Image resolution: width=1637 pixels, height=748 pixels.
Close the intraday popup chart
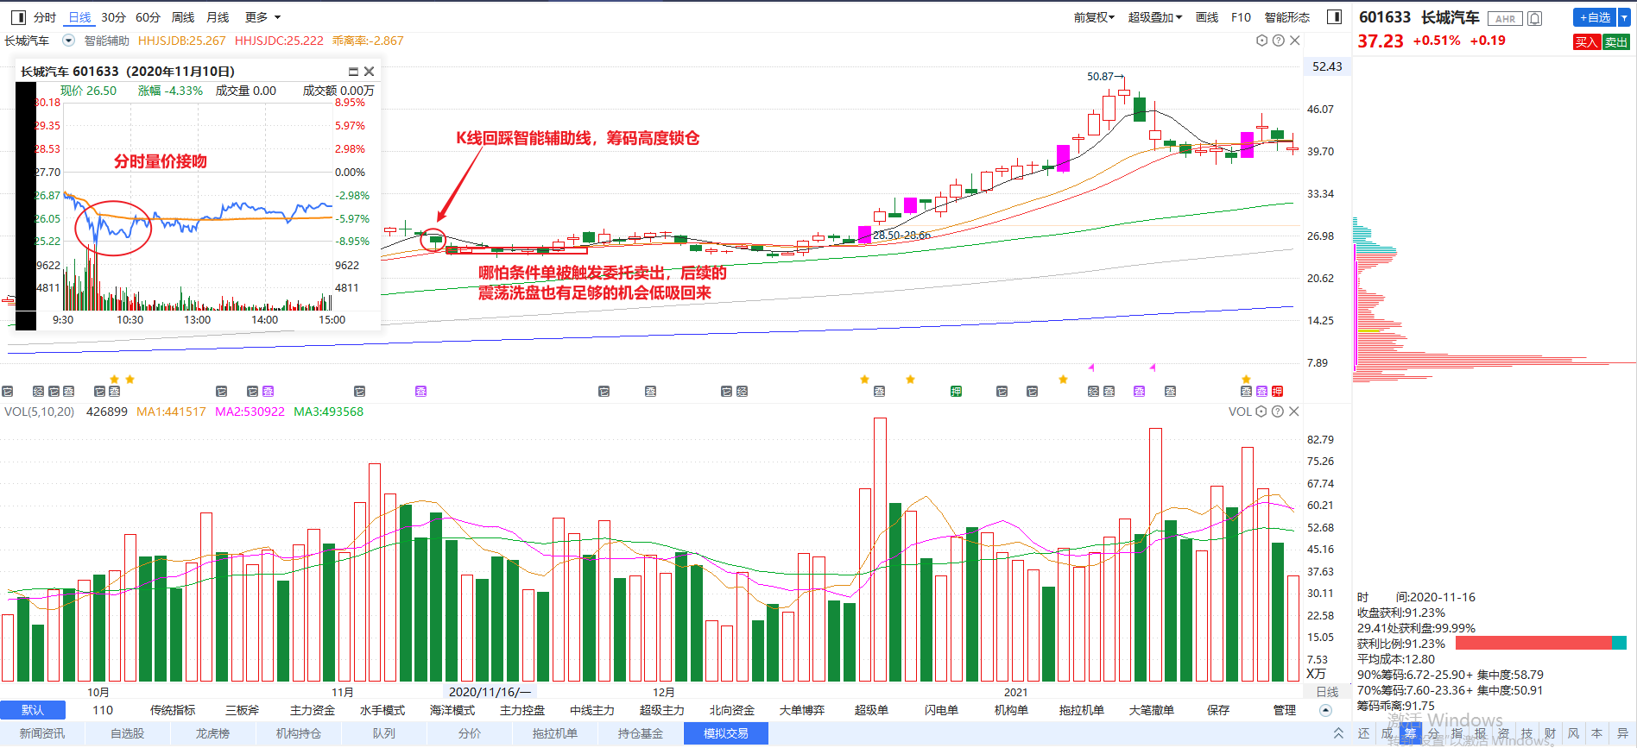tap(369, 72)
